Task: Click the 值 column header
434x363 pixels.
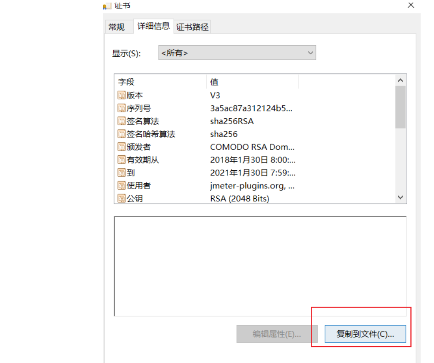Action: 253,82
